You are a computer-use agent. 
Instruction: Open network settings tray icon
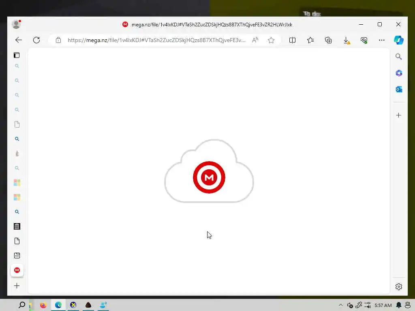(368, 305)
